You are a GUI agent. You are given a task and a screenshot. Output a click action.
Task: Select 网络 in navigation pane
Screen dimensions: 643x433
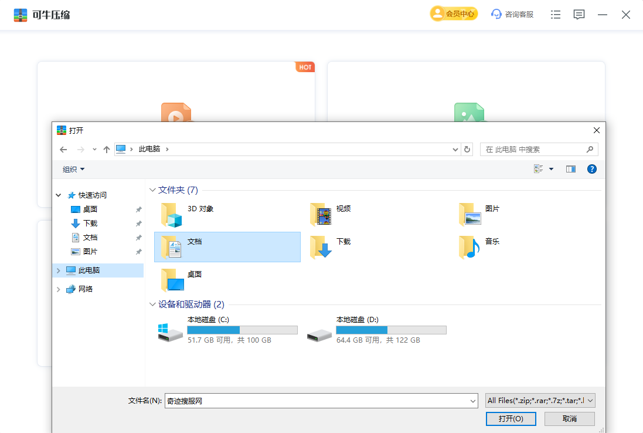(86, 289)
